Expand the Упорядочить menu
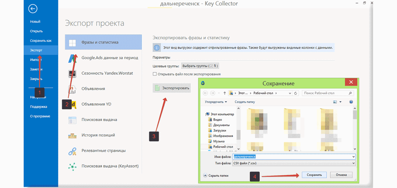Screen dimensions: 397x188 [216, 102]
